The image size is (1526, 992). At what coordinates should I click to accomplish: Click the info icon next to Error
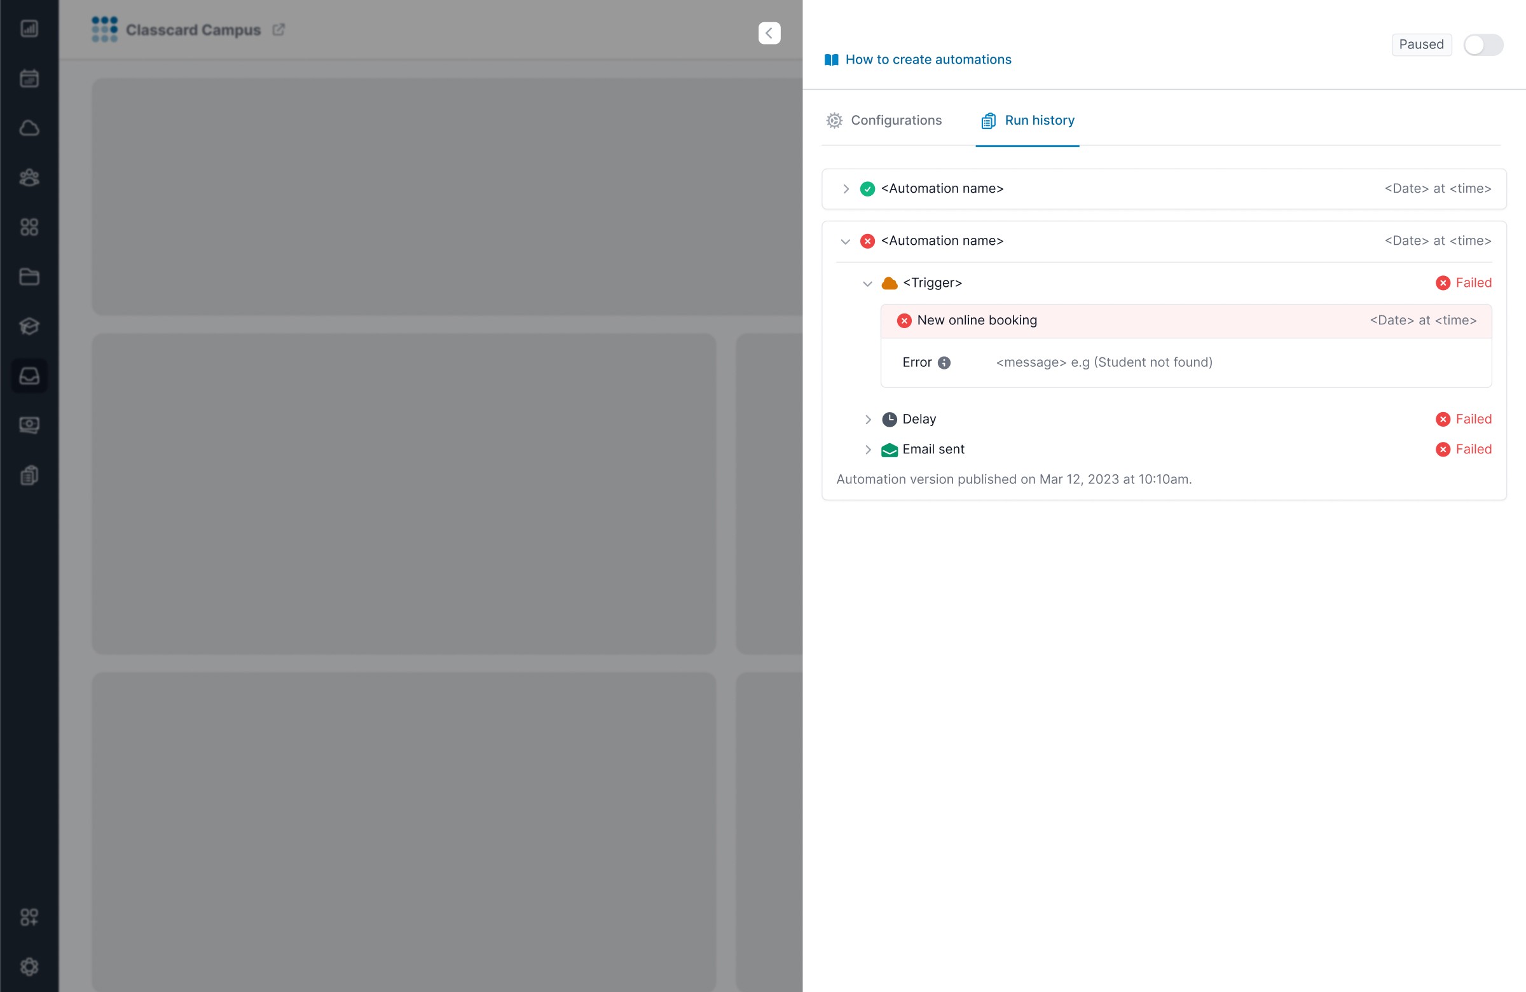click(x=944, y=363)
